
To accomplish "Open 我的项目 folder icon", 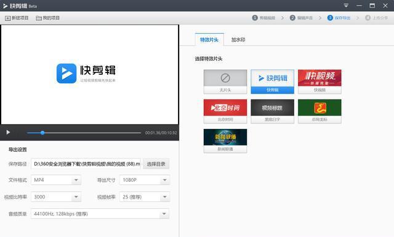I will [x=39, y=18].
